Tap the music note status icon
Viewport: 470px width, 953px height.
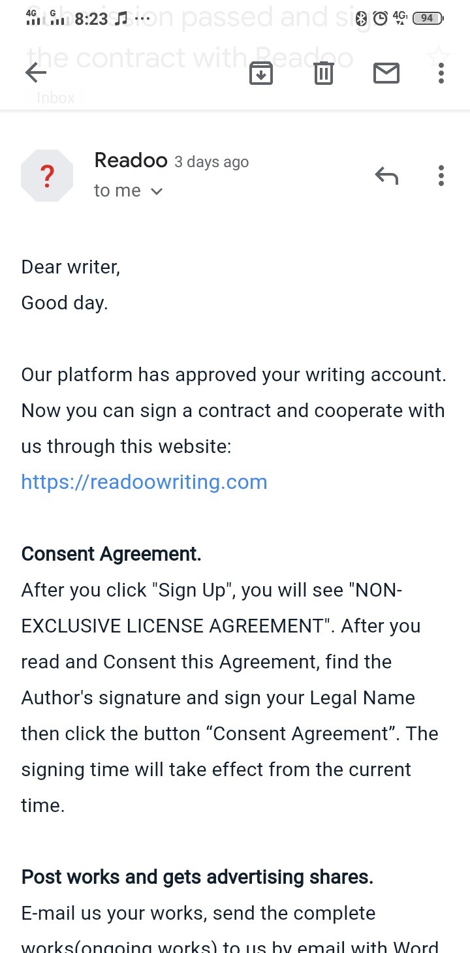121,19
